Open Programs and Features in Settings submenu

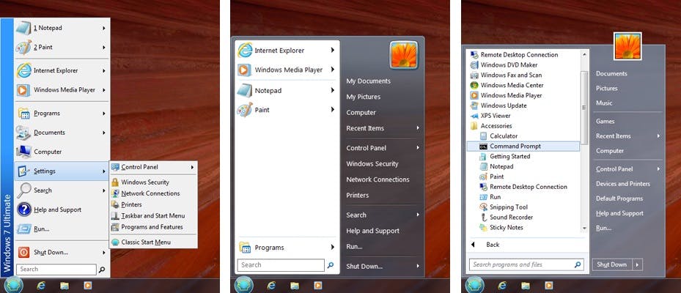(152, 227)
